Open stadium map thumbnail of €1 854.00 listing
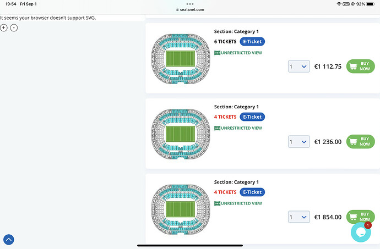This screenshot has width=380, height=249. click(181, 209)
